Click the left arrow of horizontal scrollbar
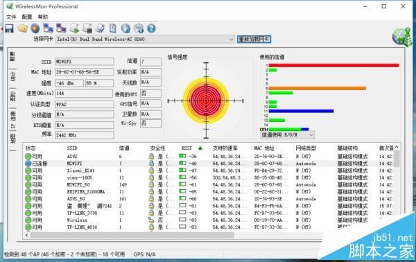The height and width of the screenshot is (262, 416). pyautogui.click(x=26, y=235)
